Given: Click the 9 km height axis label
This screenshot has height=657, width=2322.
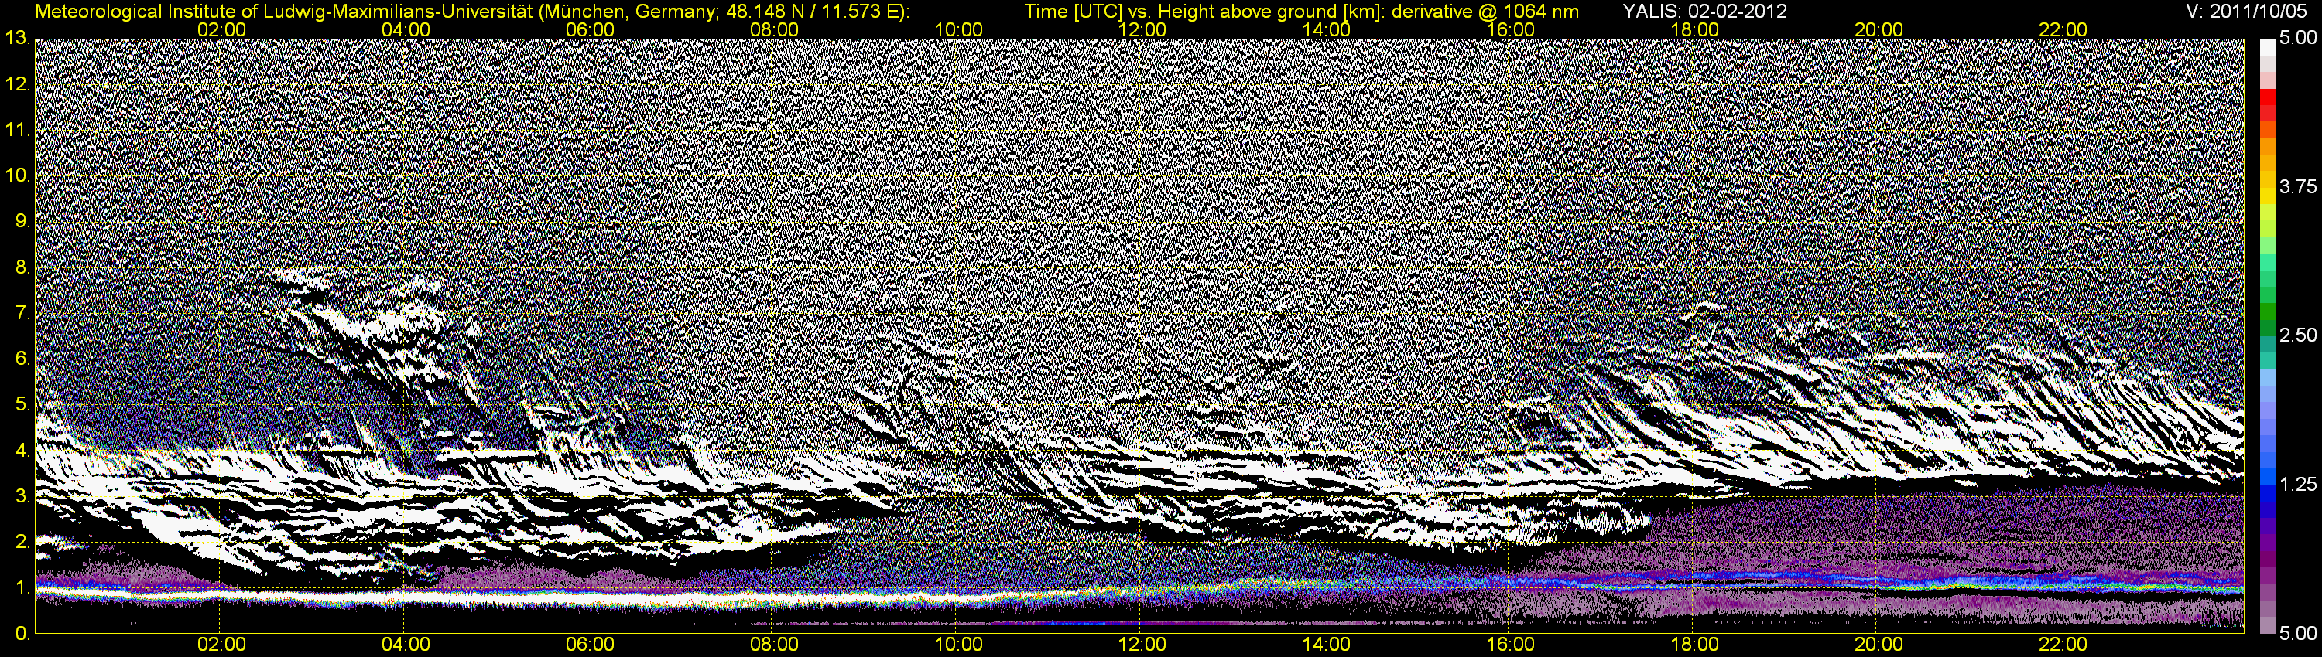Looking at the screenshot, I should 22,221.
